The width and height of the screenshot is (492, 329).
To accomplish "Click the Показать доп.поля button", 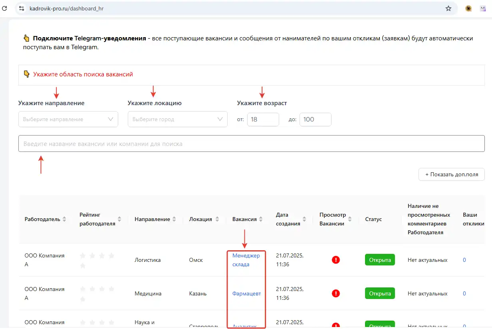I will [x=451, y=174].
